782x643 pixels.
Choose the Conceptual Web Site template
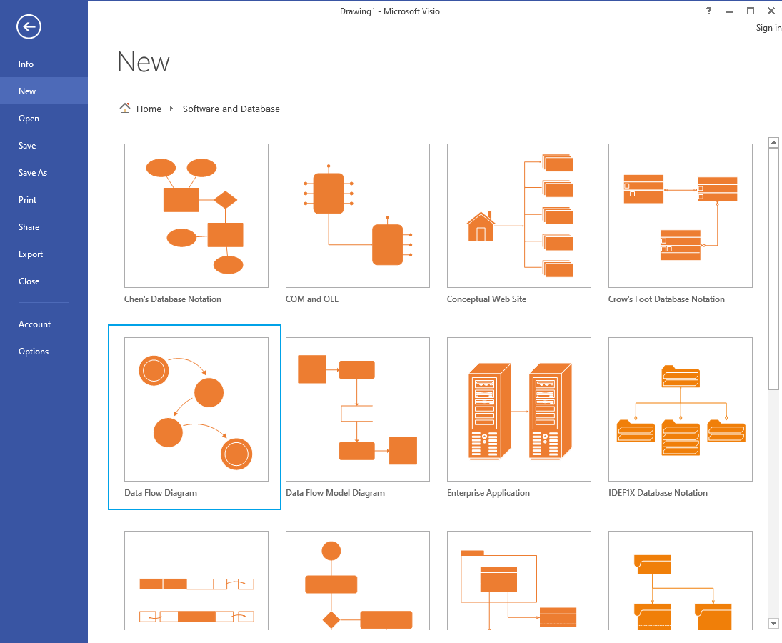[519, 216]
